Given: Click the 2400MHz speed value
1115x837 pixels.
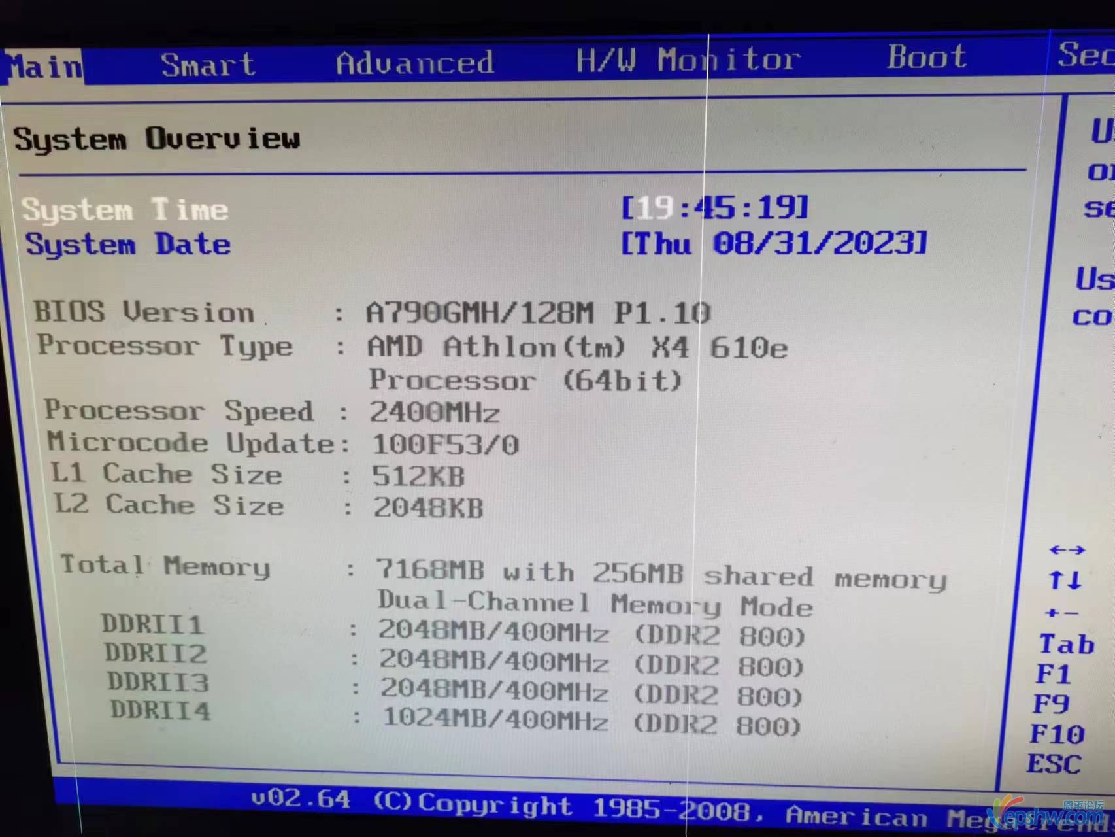Looking at the screenshot, I should (x=435, y=413).
